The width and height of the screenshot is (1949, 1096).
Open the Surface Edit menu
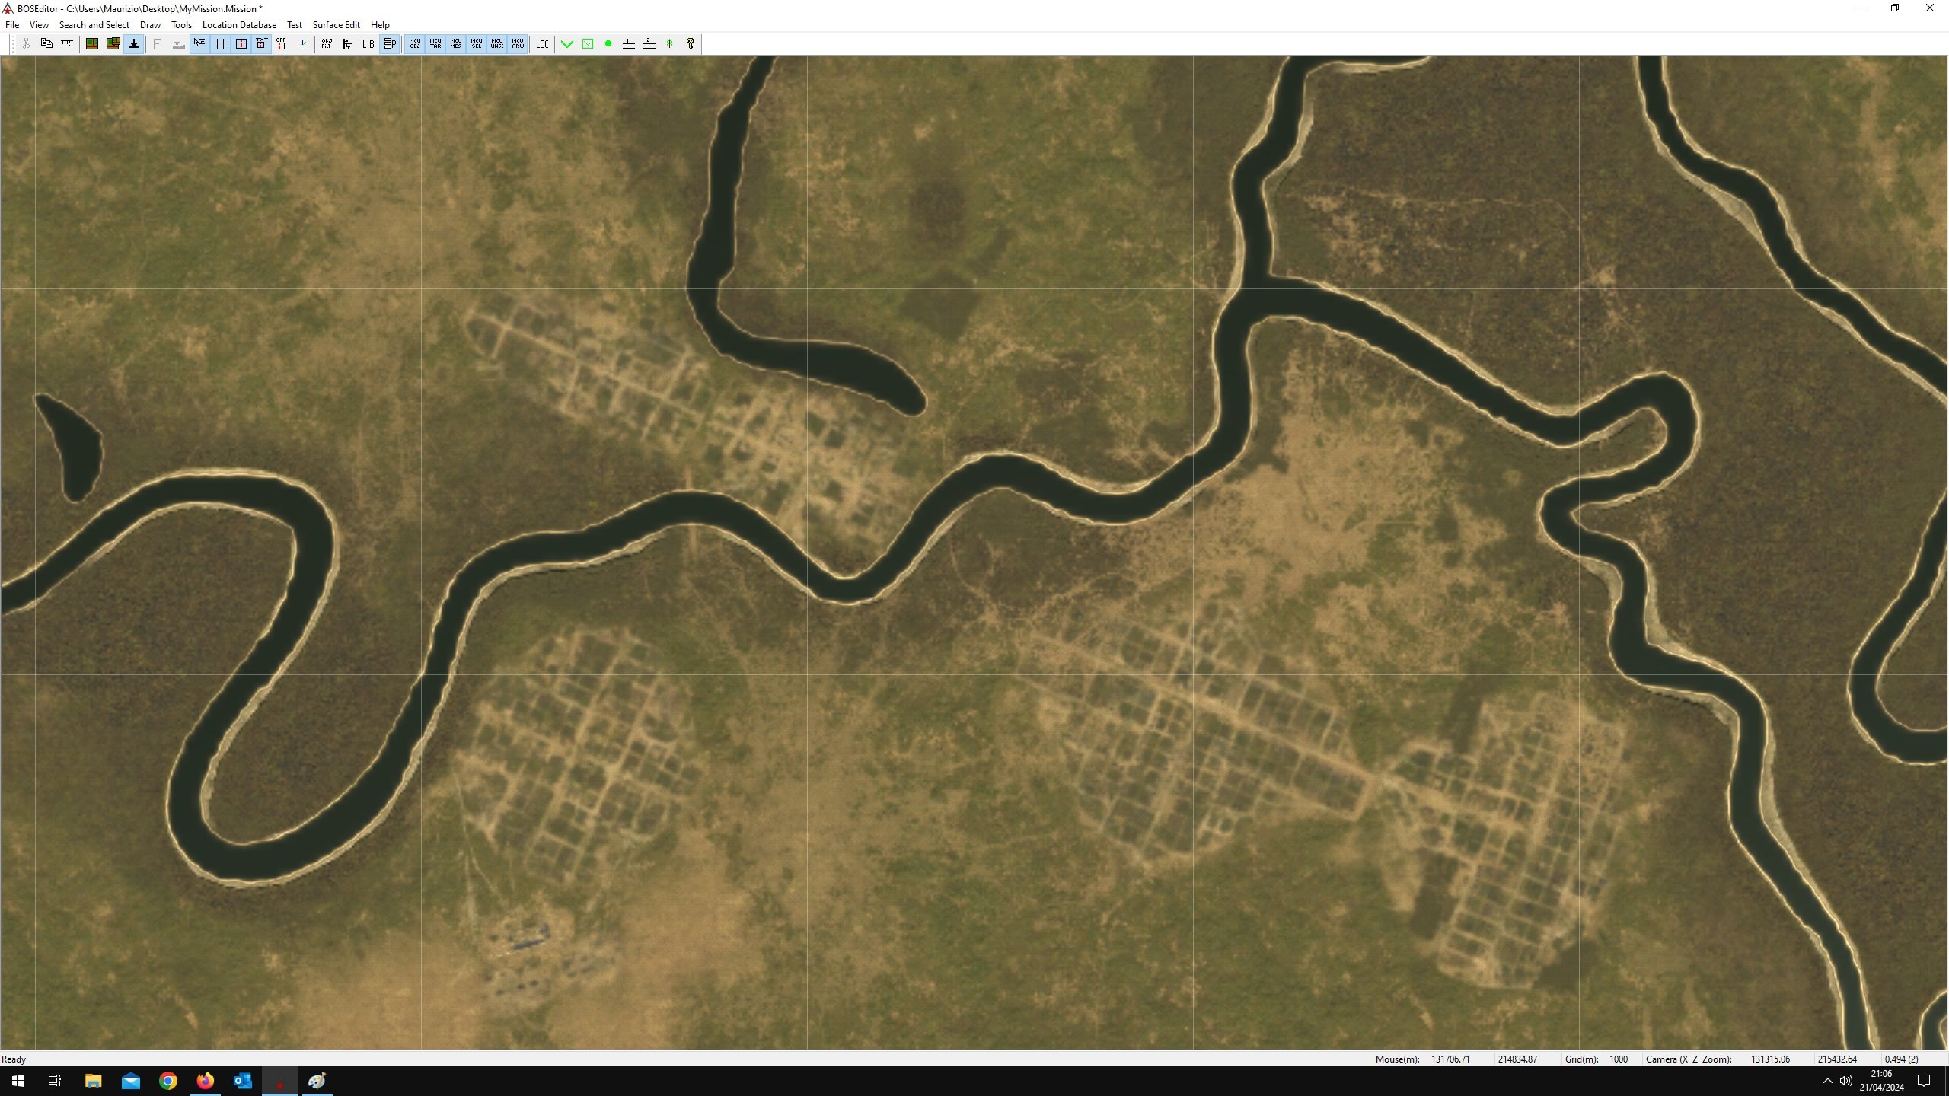coord(336,24)
